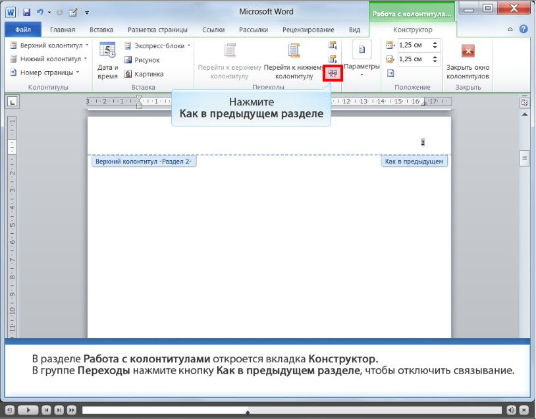Switch to the Вид ribbon tab

[x=354, y=30]
